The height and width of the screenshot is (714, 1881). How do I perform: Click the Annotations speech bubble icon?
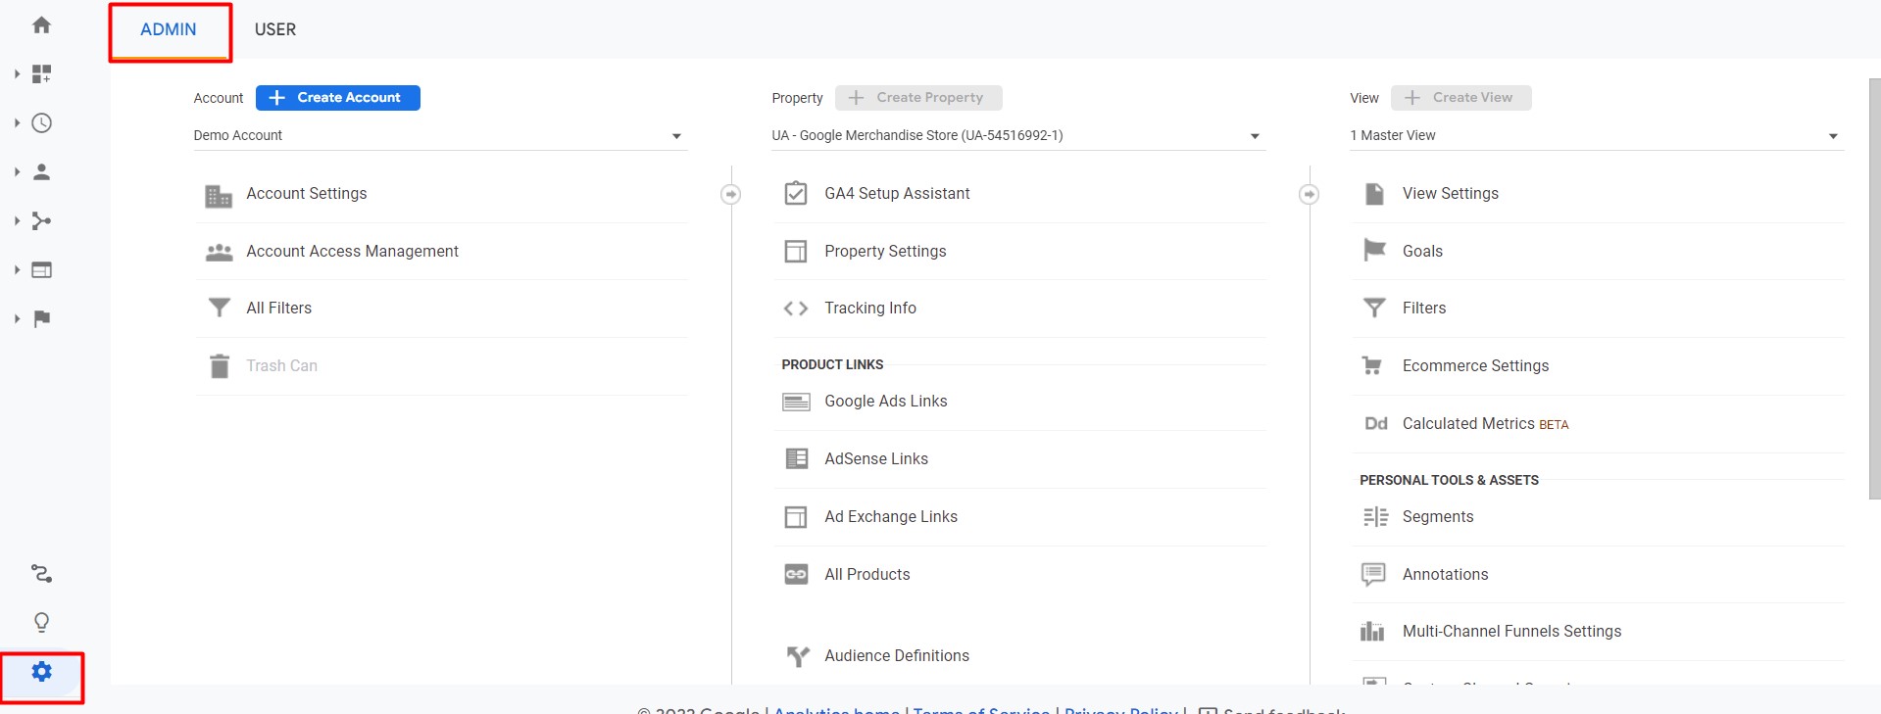point(1373,575)
